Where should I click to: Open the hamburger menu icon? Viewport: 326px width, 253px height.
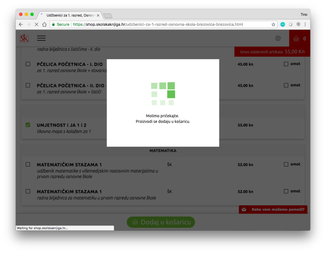click(41, 38)
